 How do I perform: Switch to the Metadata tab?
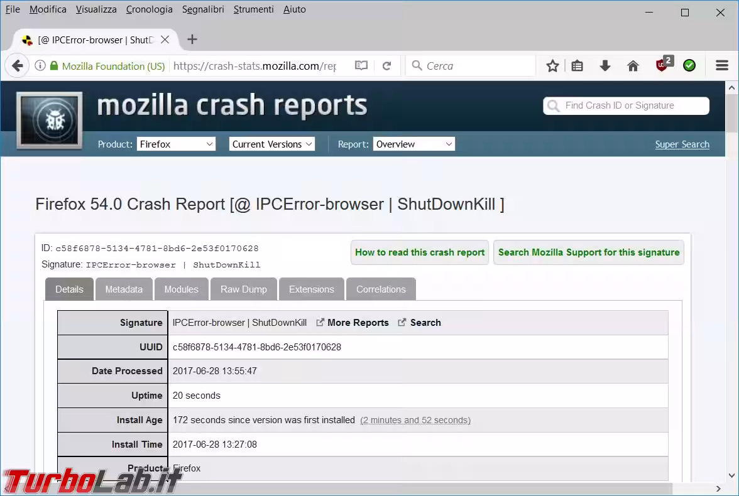(x=124, y=289)
